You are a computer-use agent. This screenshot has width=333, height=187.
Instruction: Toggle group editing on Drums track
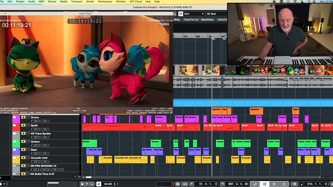(43, 121)
